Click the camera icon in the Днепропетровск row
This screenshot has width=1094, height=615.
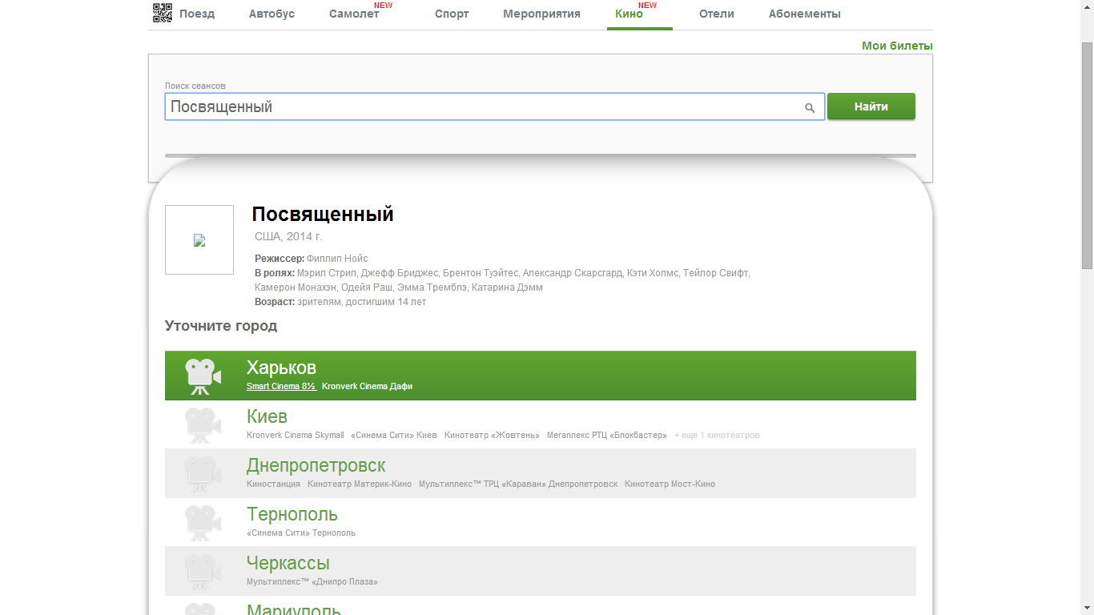pyautogui.click(x=203, y=473)
